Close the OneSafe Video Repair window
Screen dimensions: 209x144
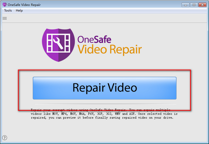pos(202,5)
